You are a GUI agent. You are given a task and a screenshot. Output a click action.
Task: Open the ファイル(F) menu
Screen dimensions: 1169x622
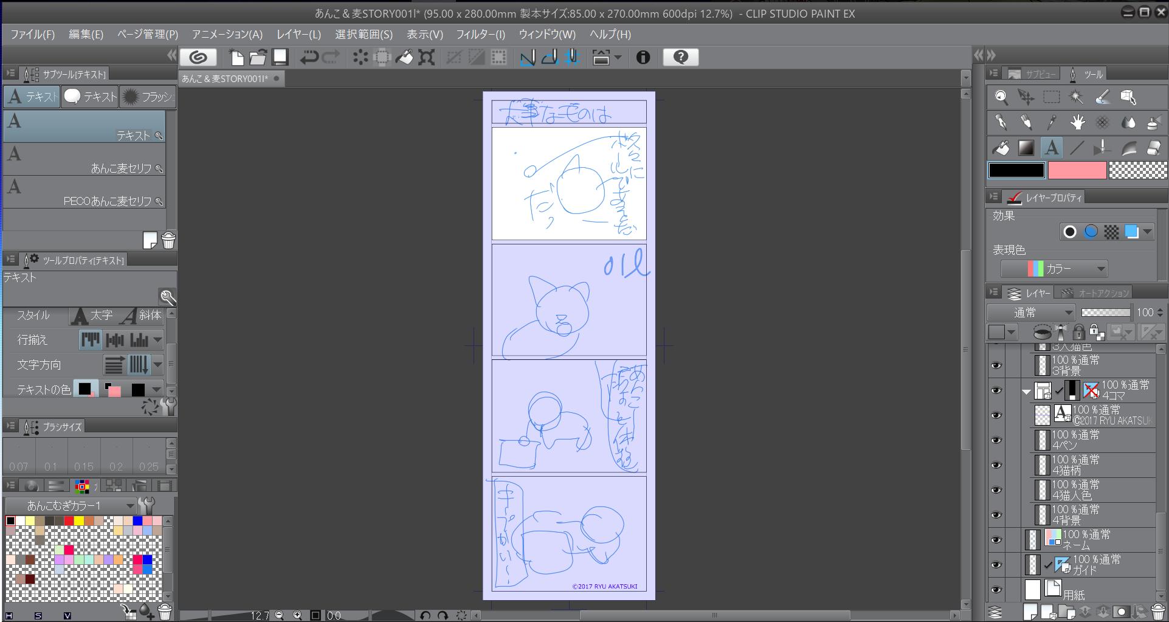(x=32, y=35)
